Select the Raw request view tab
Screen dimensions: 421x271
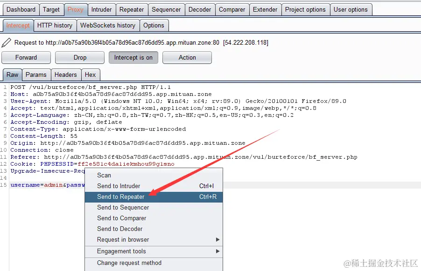12,75
